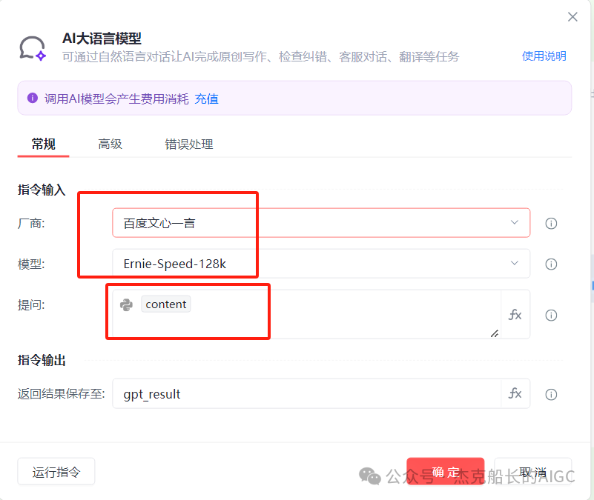The image size is (594, 500).
Task: Click the purple info icon in notice banner
Action: pyautogui.click(x=33, y=98)
